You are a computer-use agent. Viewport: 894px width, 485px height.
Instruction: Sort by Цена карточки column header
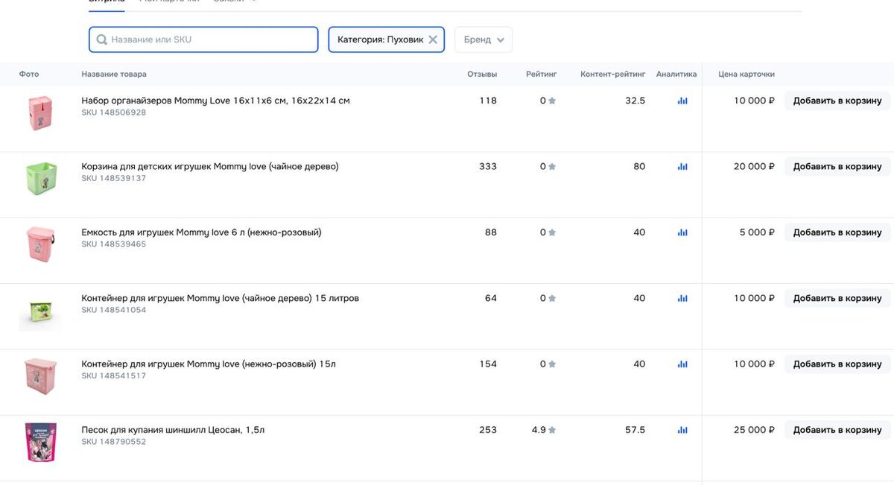[746, 75]
